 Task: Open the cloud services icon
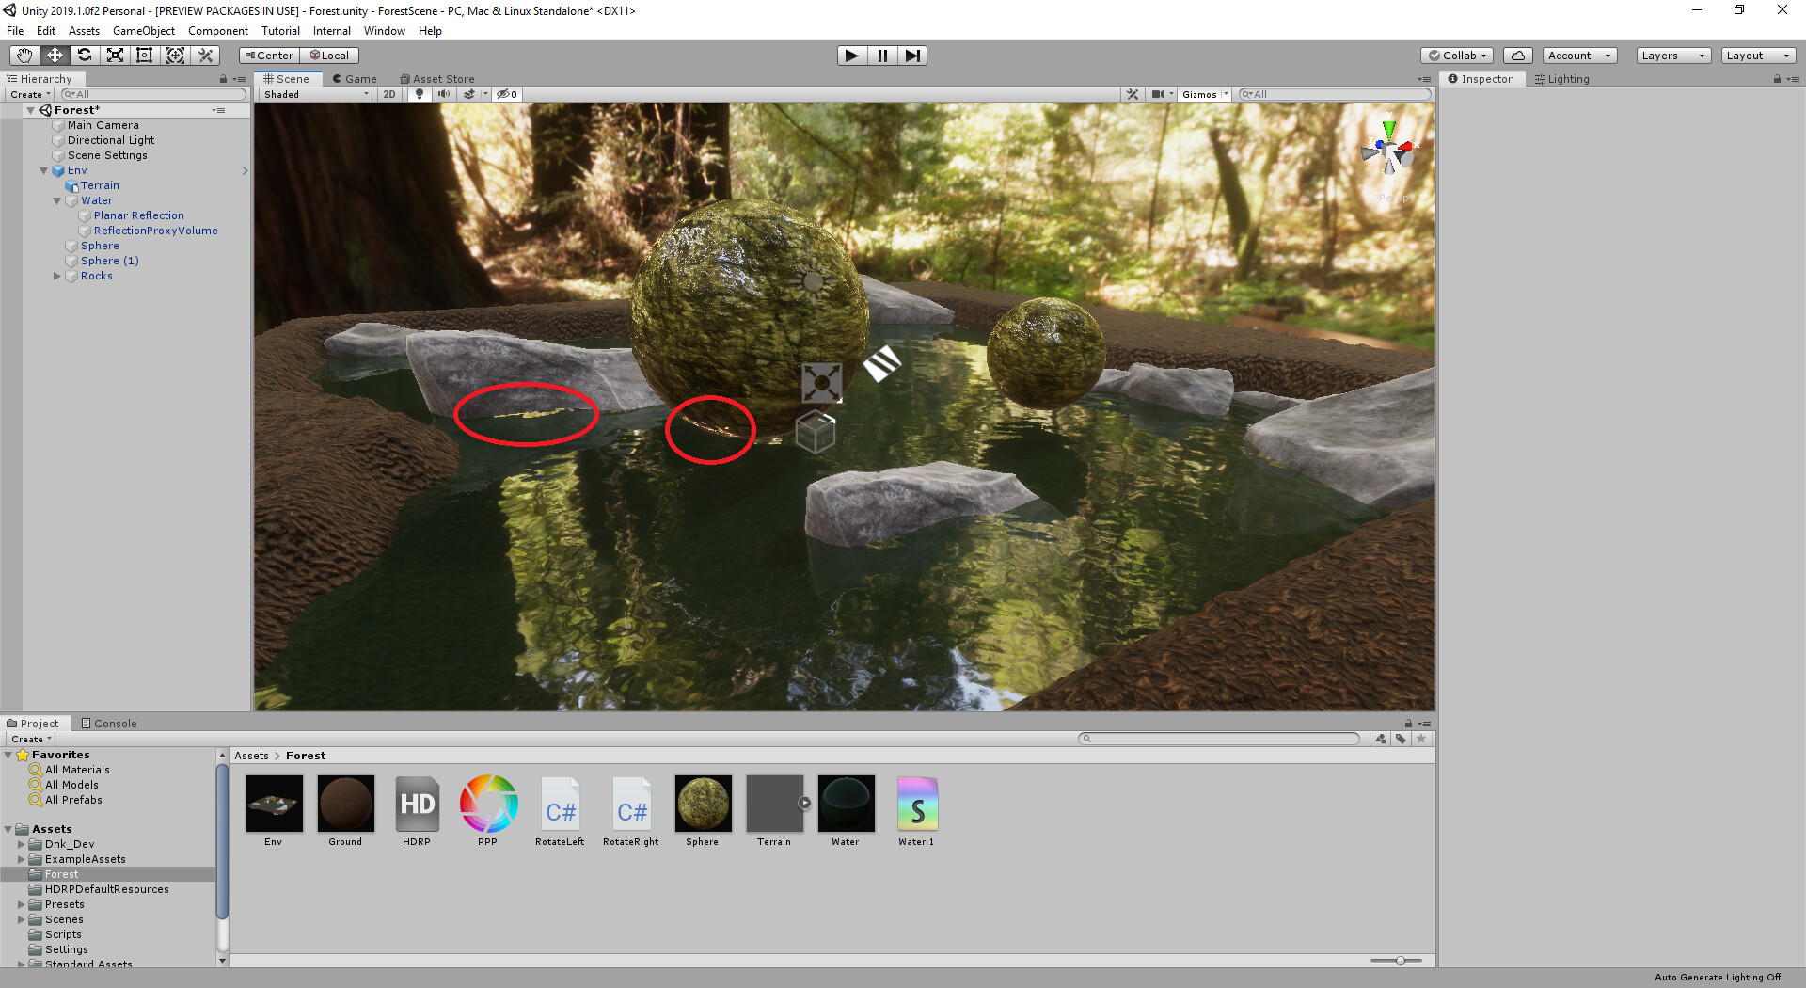pyautogui.click(x=1518, y=56)
